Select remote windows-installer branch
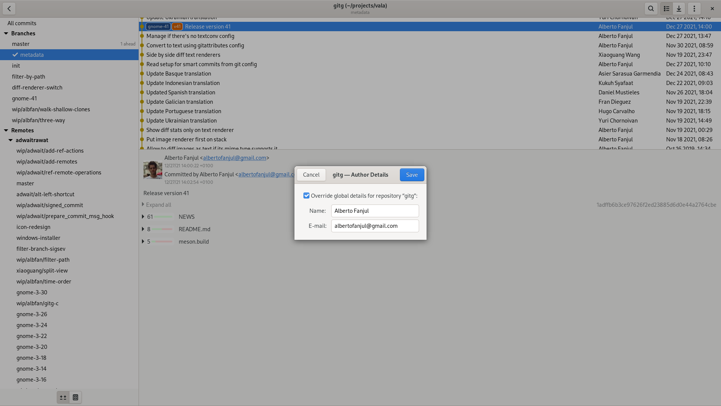The image size is (721, 406). (69, 238)
